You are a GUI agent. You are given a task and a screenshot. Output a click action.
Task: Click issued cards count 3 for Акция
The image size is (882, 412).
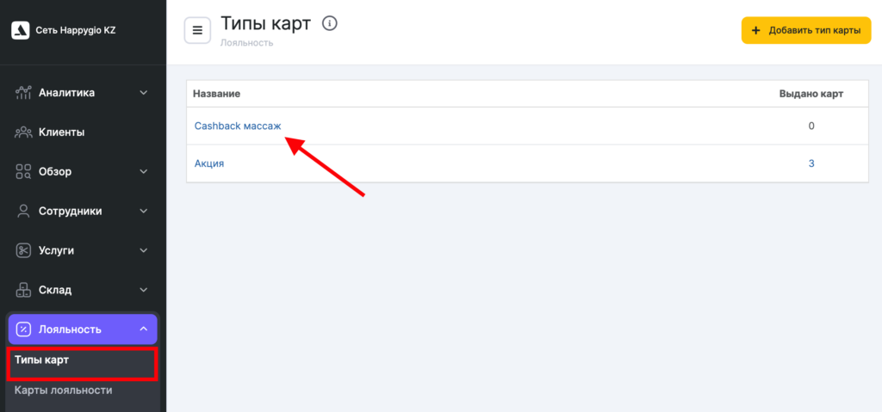coord(811,163)
